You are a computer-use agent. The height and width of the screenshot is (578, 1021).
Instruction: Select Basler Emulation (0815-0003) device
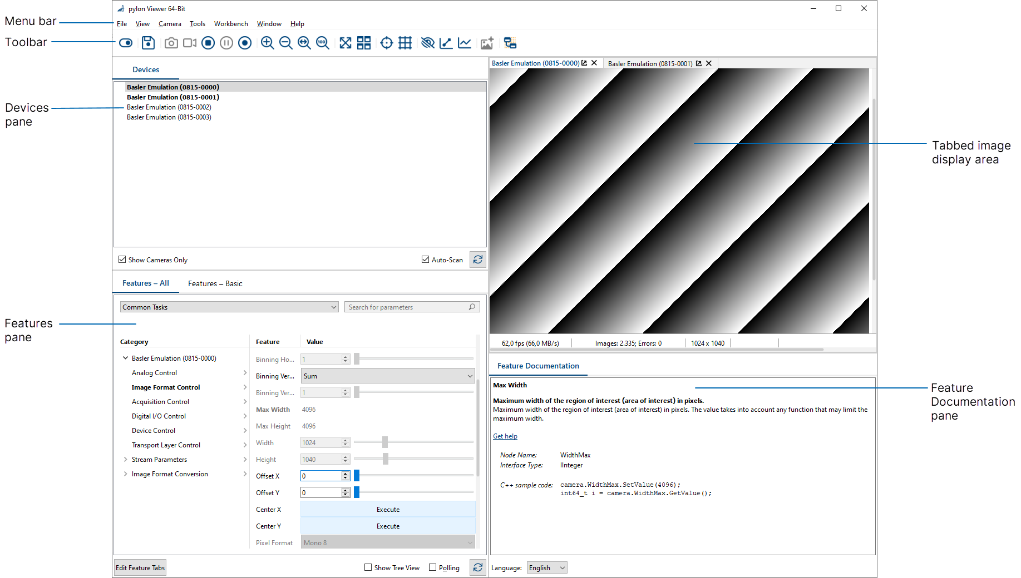(169, 117)
